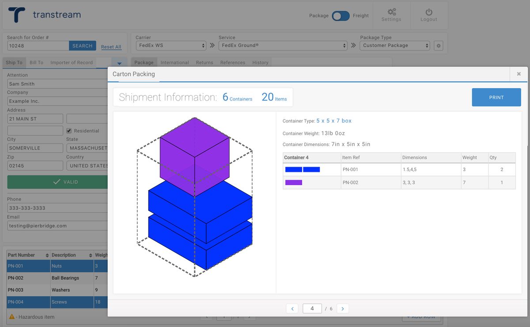
Task: Open the Importer of Record tab
Action: [x=72, y=63]
